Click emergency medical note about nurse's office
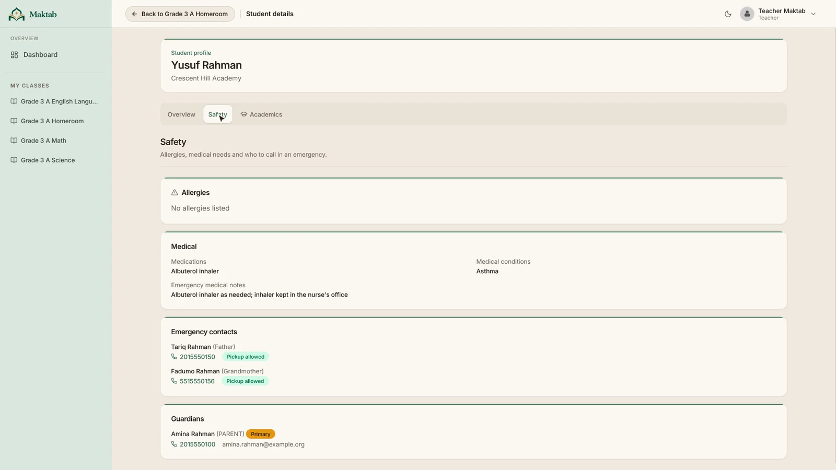 [x=259, y=295]
